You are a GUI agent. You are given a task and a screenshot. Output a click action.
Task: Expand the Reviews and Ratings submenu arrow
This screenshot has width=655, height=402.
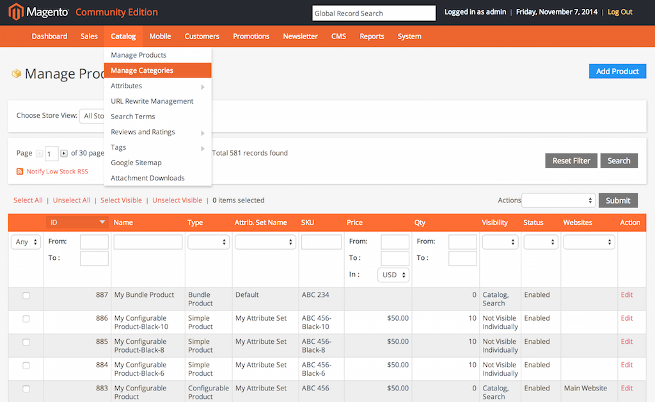tap(203, 133)
